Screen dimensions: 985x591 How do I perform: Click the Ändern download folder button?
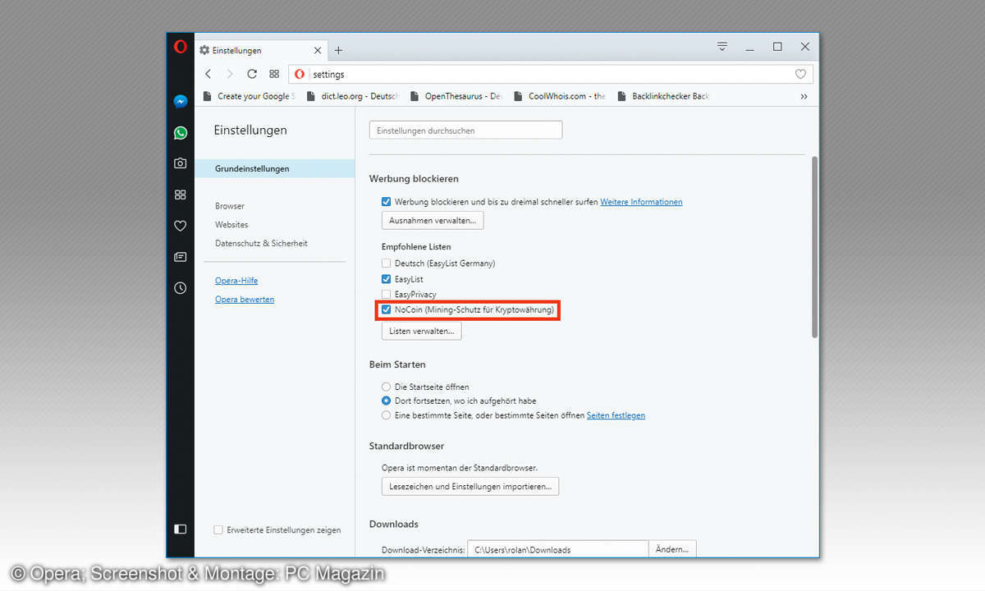672,549
